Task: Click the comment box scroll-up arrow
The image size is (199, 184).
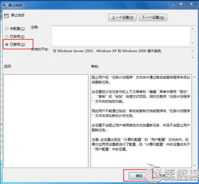Action: (193, 29)
